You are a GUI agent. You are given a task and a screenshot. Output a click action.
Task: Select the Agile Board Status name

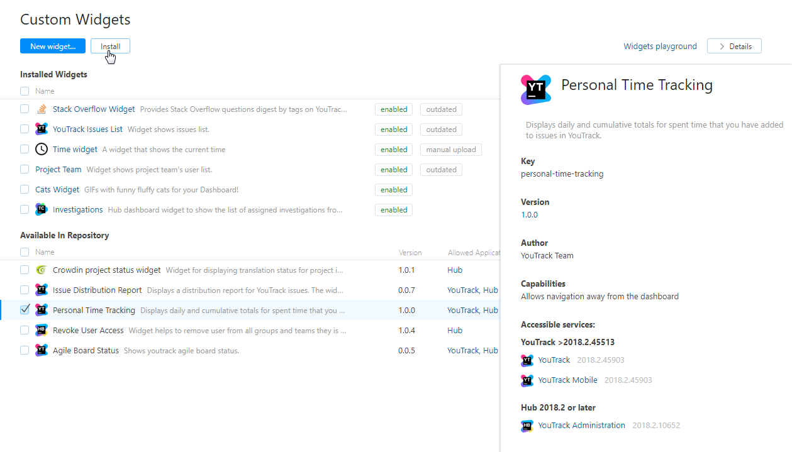coord(86,351)
